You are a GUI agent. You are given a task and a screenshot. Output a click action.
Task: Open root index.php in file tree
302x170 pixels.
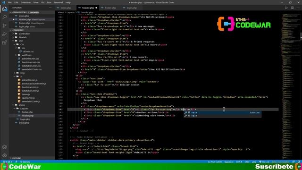pyautogui.click(x=24, y=123)
